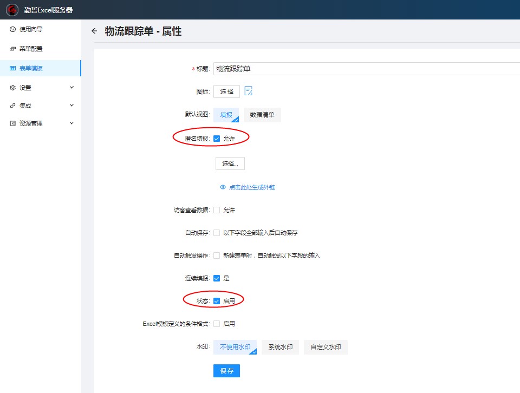Click the eye icon before 点击此处生成外链
The width and height of the screenshot is (520, 393).
223,187
